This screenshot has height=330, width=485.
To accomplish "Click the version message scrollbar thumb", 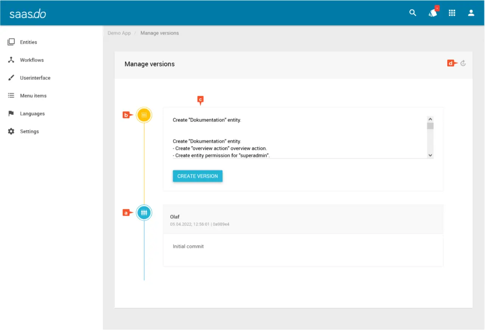I will coord(430,126).
